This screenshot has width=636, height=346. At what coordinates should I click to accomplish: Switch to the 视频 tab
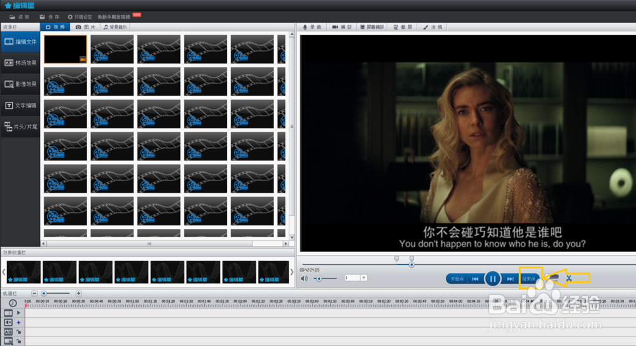[x=55, y=27]
